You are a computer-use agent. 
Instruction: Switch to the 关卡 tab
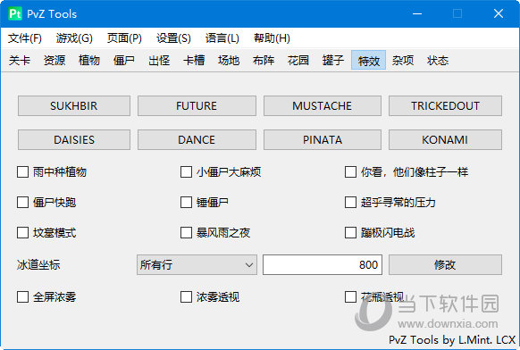[x=20, y=61]
